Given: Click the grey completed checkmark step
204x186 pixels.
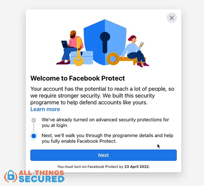Looking at the screenshot, I should click(x=34, y=120).
